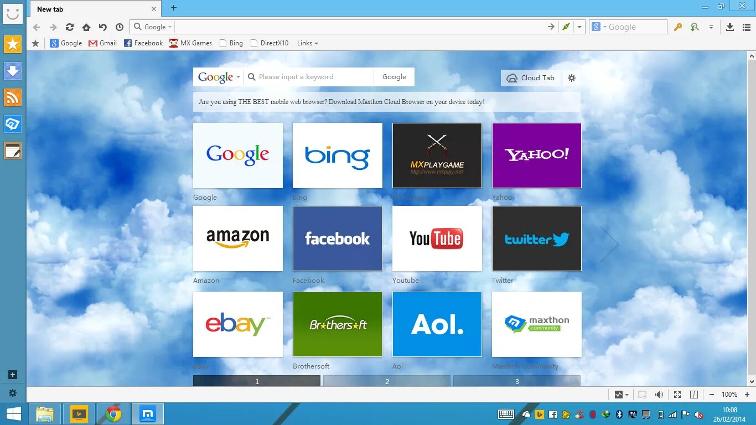Click the Maxthon Cloud Browser download banner

387,102
